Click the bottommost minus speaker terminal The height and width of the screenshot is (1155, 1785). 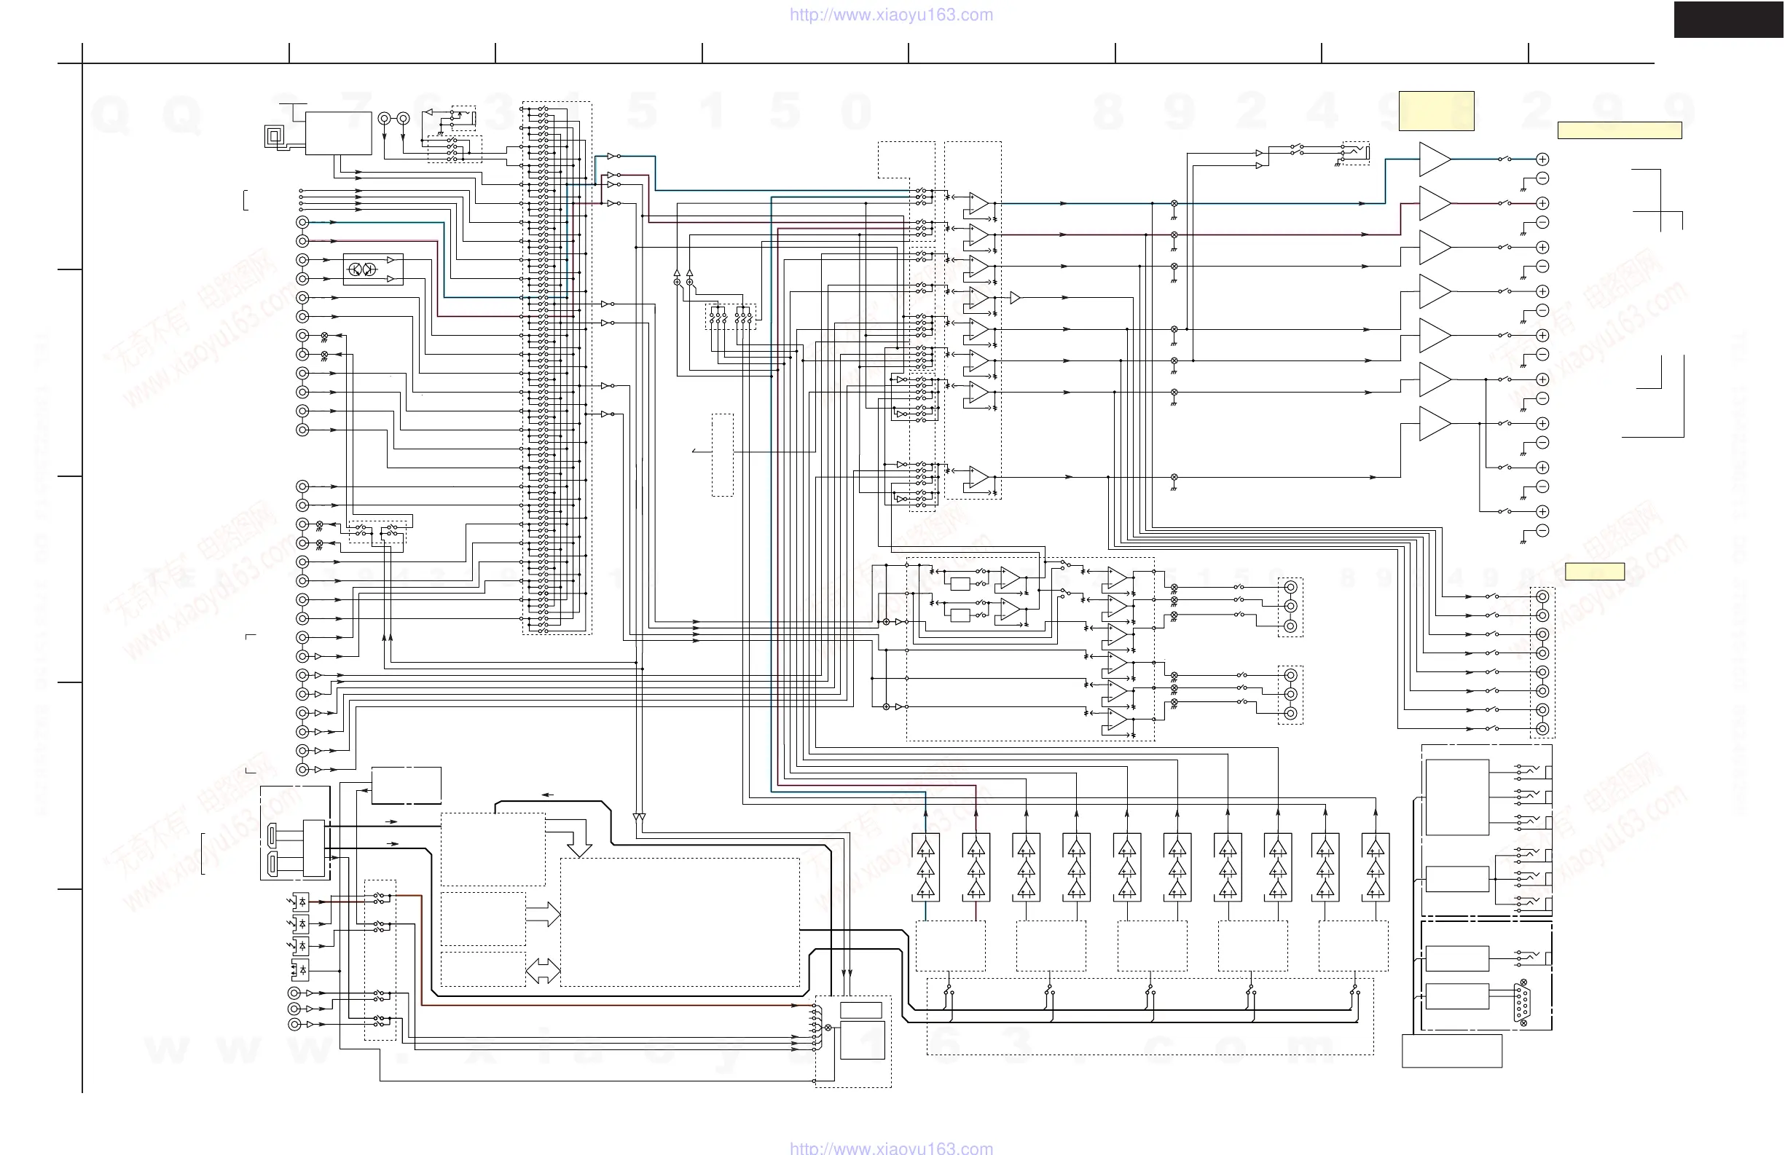(1543, 531)
